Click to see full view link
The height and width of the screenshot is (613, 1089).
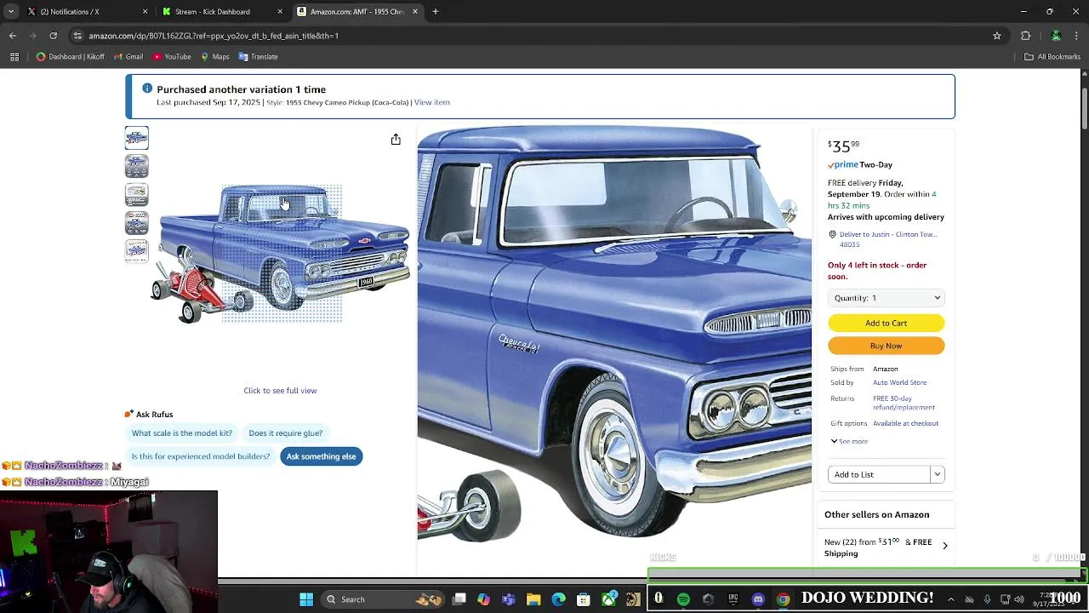pyautogui.click(x=280, y=391)
